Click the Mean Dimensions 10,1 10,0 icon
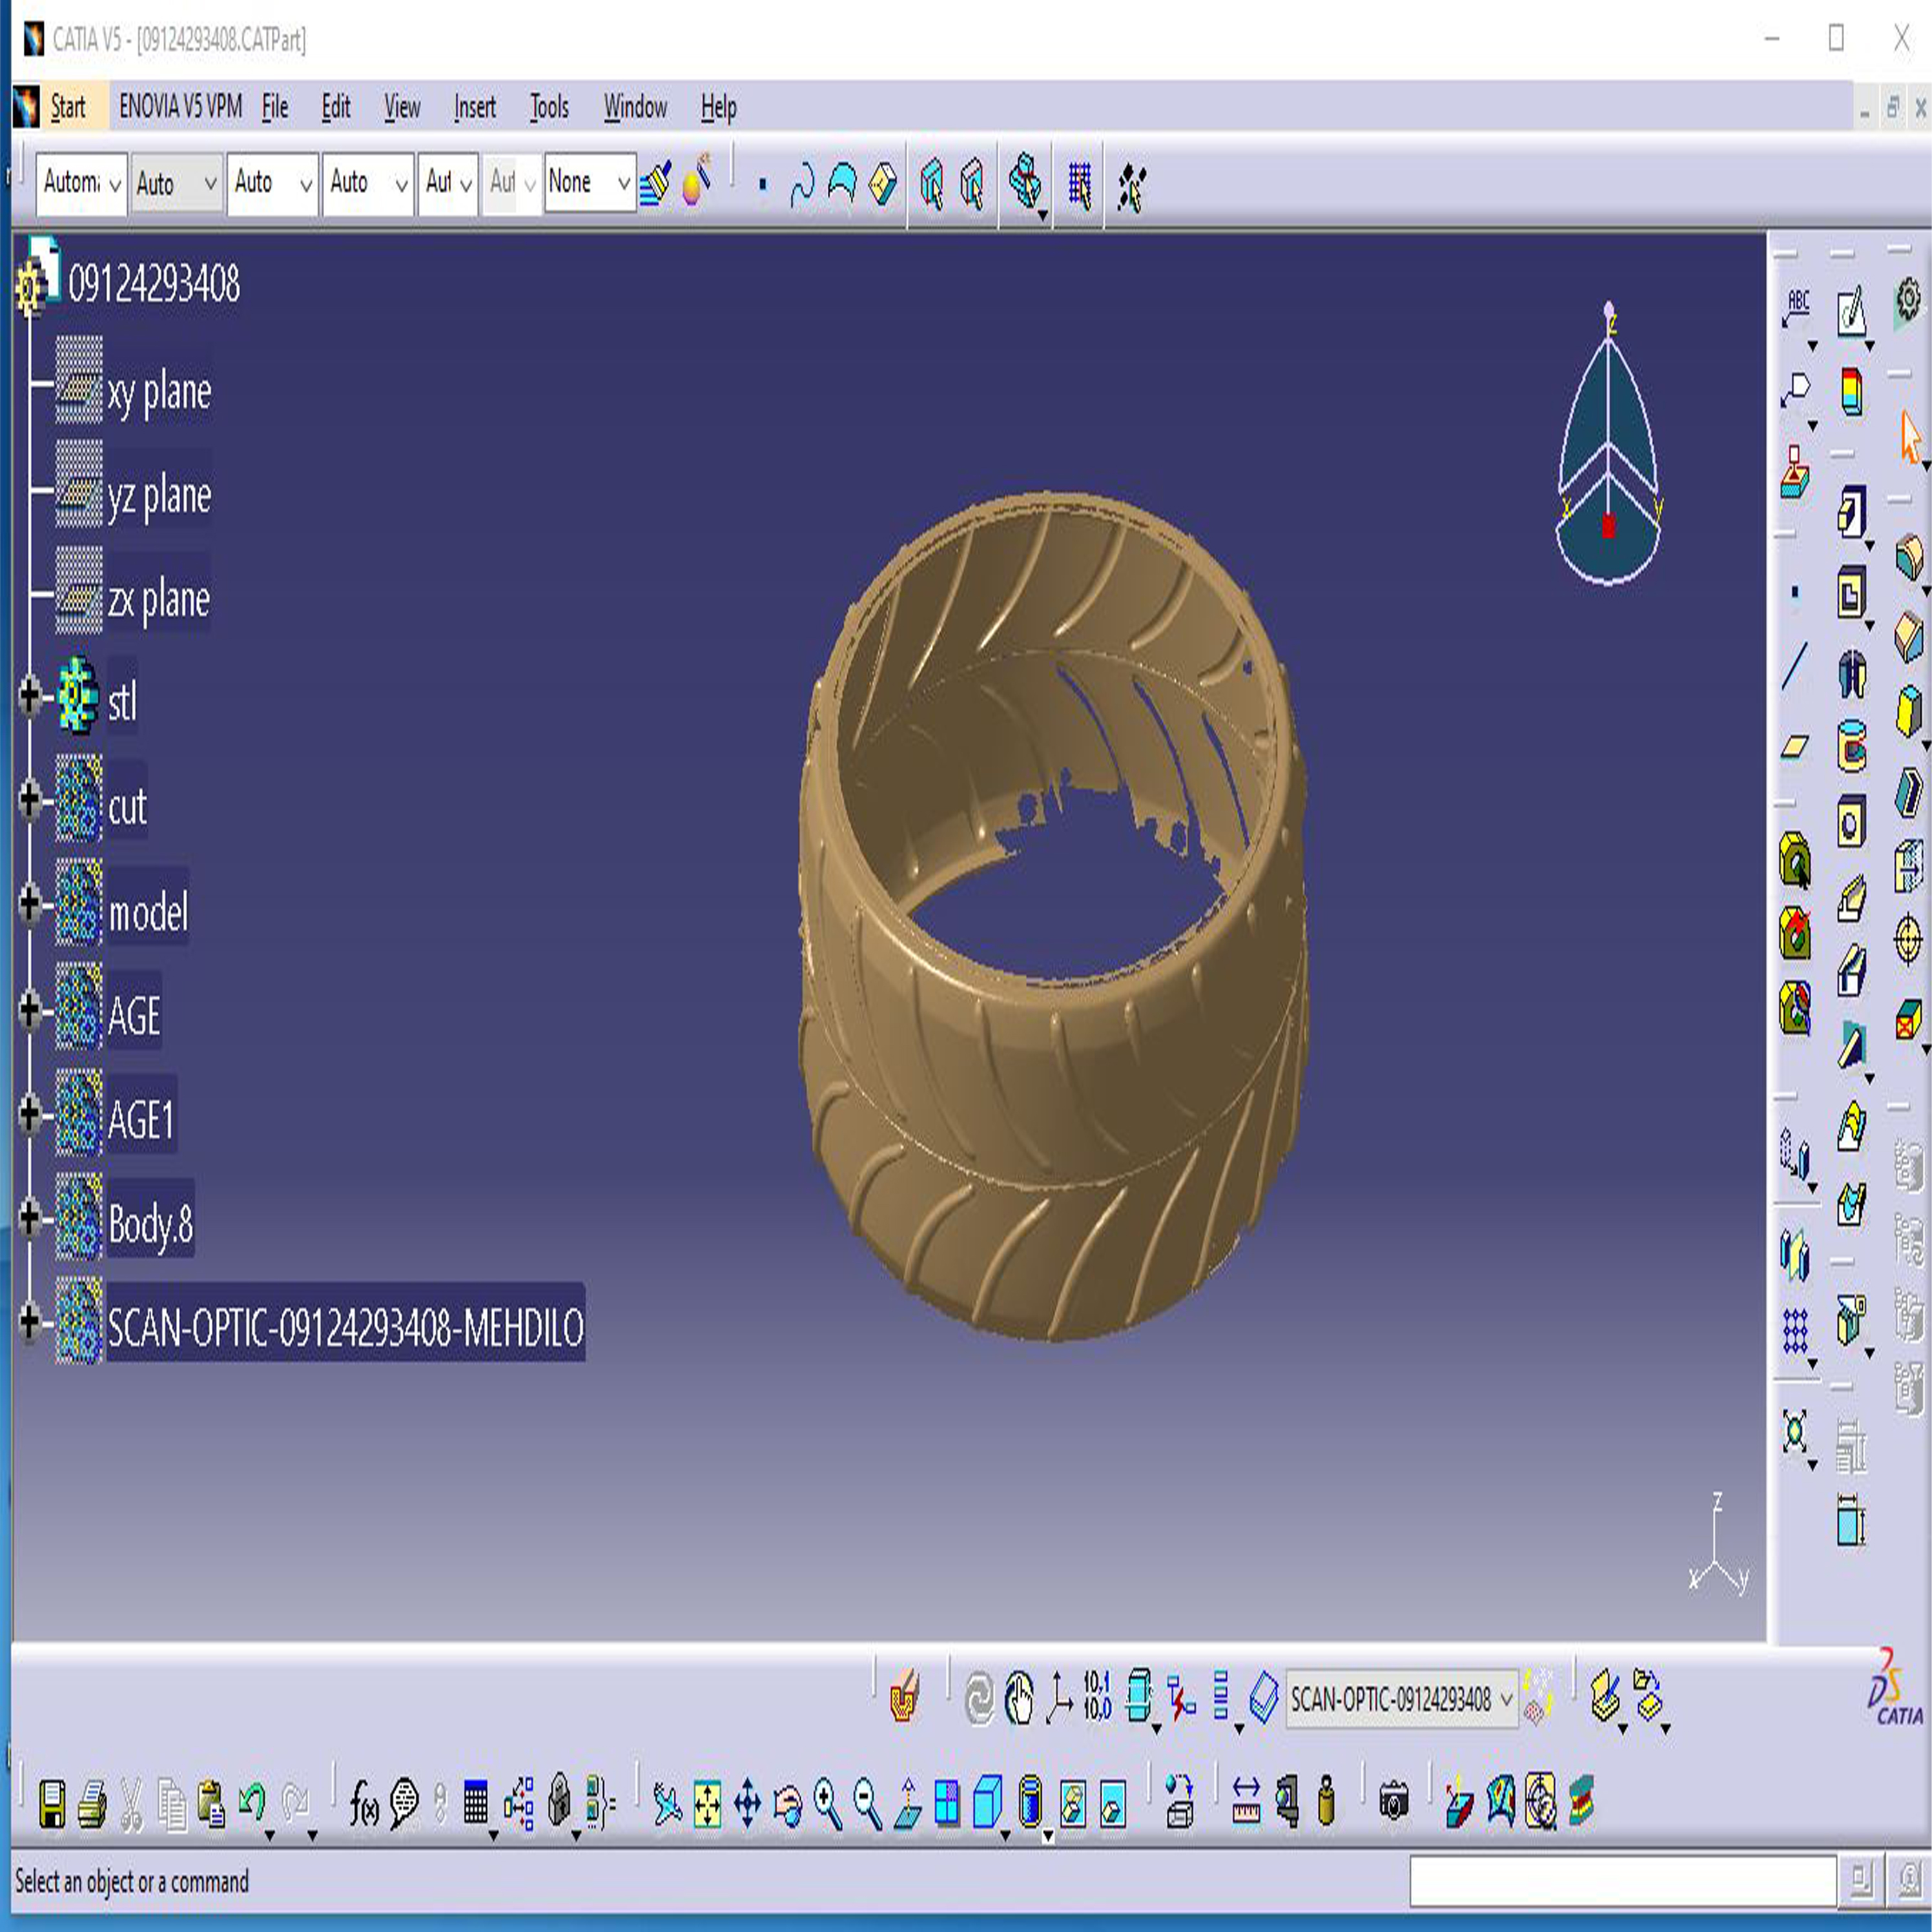The height and width of the screenshot is (1932, 1932). [x=1097, y=1698]
